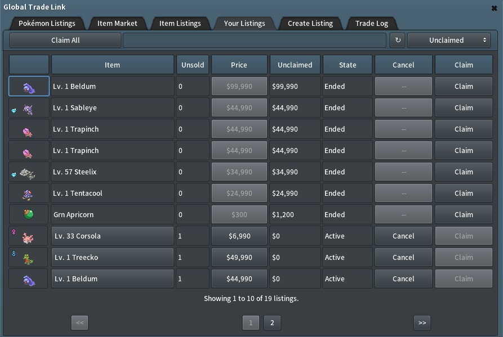Click the page 1 button
The width and height of the screenshot is (503, 337).
tap(251, 322)
